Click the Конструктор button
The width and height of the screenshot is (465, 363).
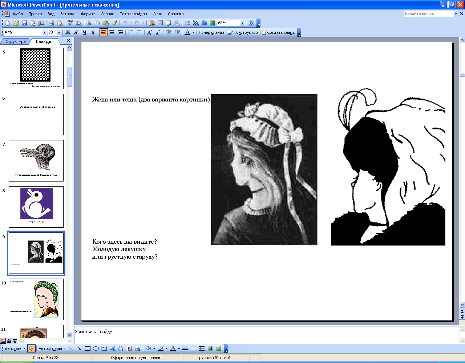click(242, 32)
